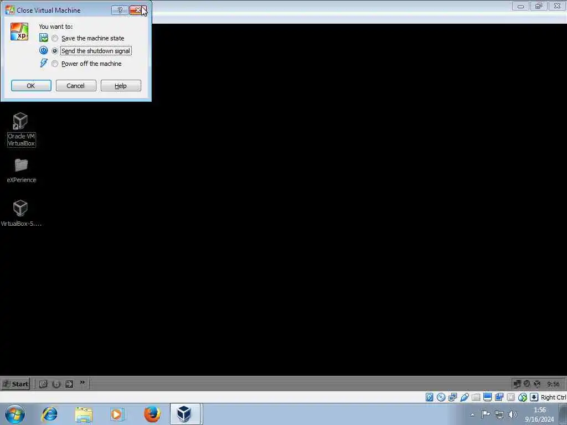Select Power off the machine radio option
The width and height of the screenshot is (567, 425).
coord(55,64)
